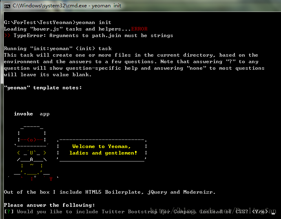281x219 pixels.
Task: Click the yellow 'Welcome to Yeoman,' text
Action: [102, 146]
